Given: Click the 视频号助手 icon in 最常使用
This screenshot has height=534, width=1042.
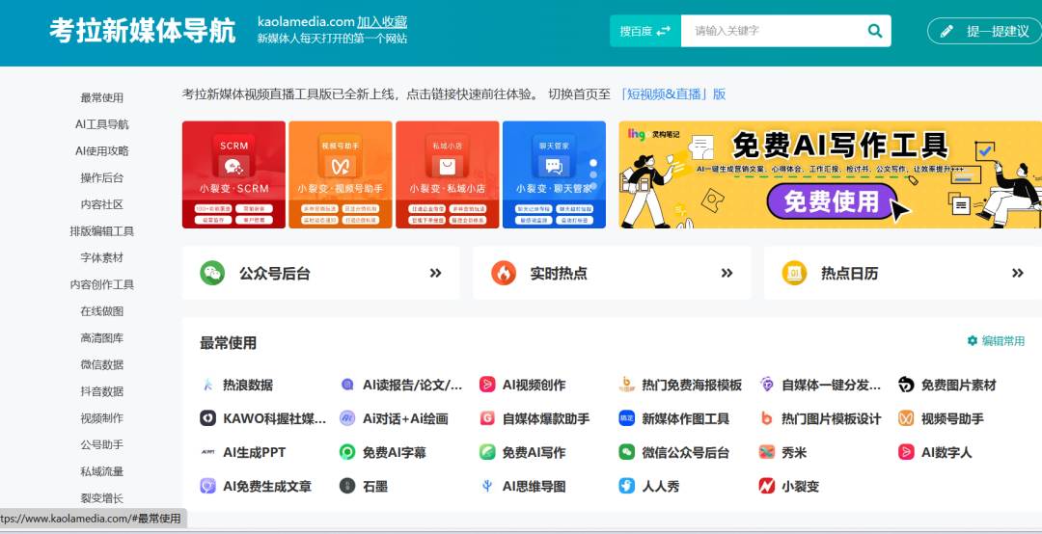Looking at the screenshot, I should click(x=906, y=418).
